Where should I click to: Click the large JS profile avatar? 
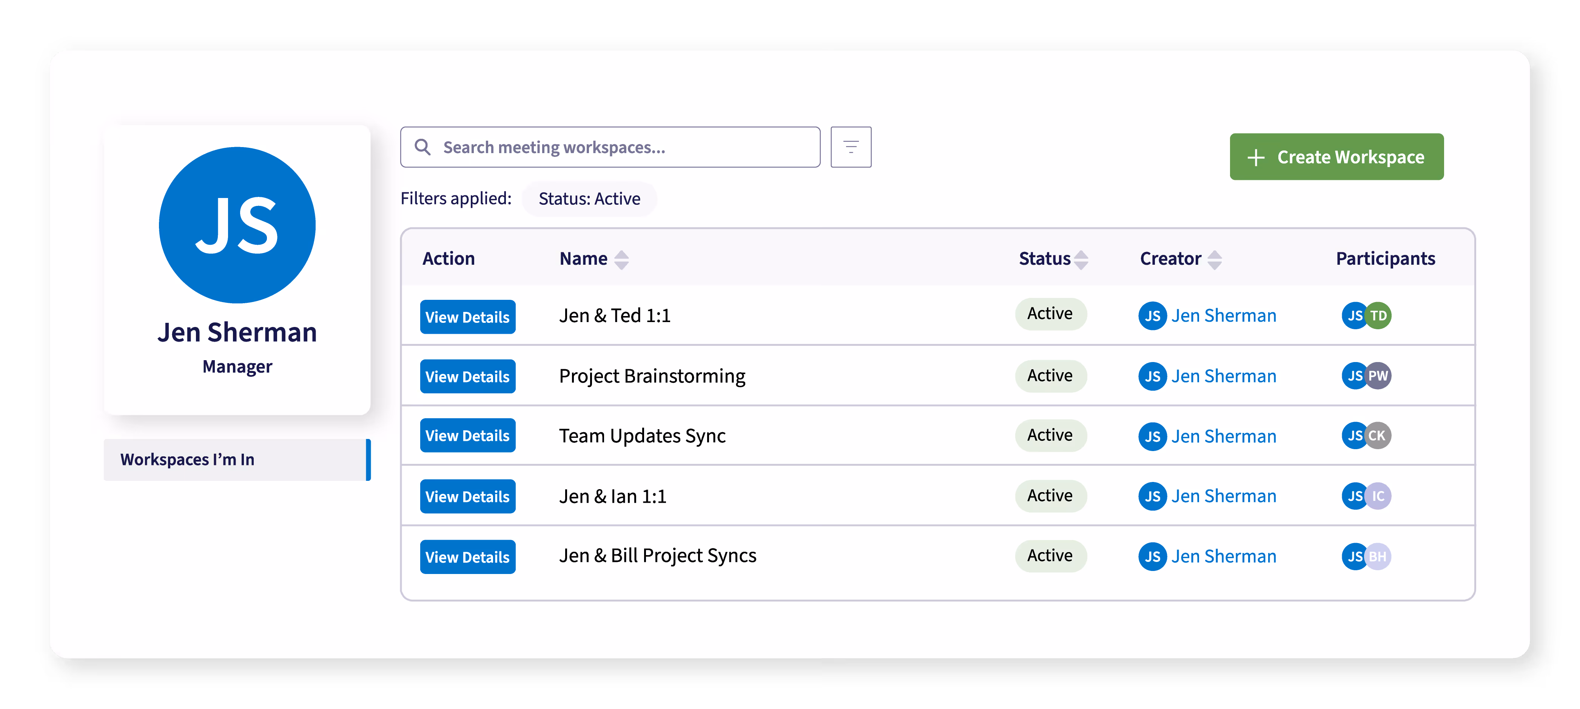(237, 225)
